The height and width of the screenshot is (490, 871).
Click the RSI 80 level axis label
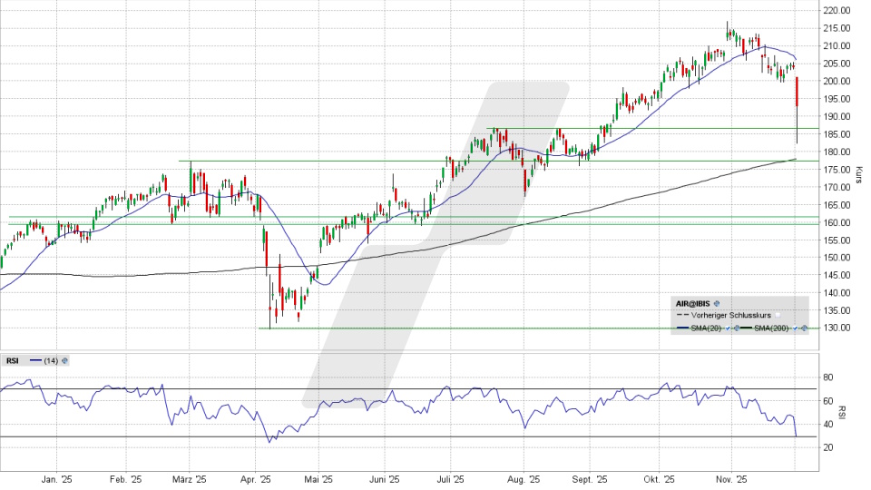[x=827, y=377]
